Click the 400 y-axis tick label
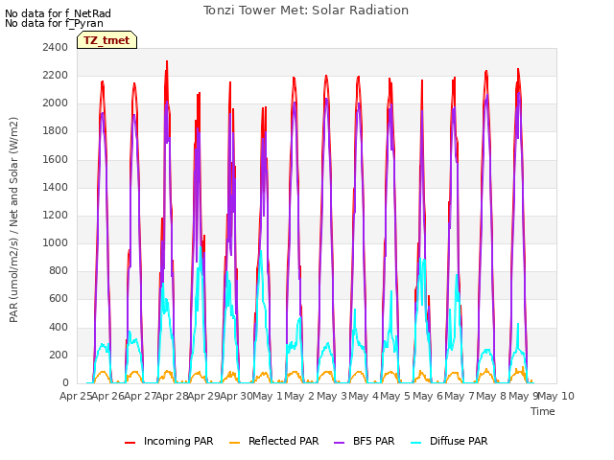Screen dimensions: 614x460 click(x=59, y=327)
